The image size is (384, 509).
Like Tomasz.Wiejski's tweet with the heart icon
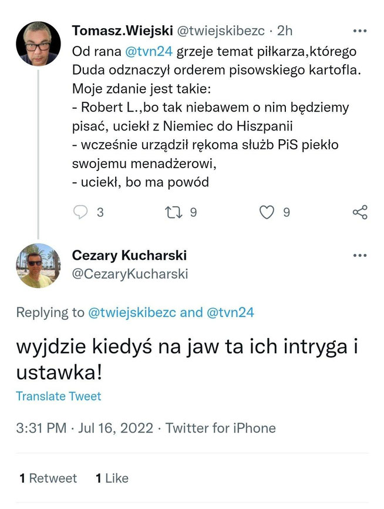click(267, 212)
